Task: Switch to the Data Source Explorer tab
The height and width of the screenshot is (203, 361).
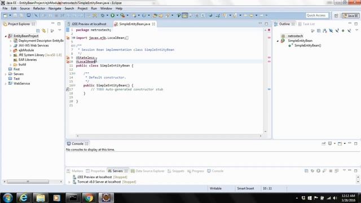Action: 148,171
